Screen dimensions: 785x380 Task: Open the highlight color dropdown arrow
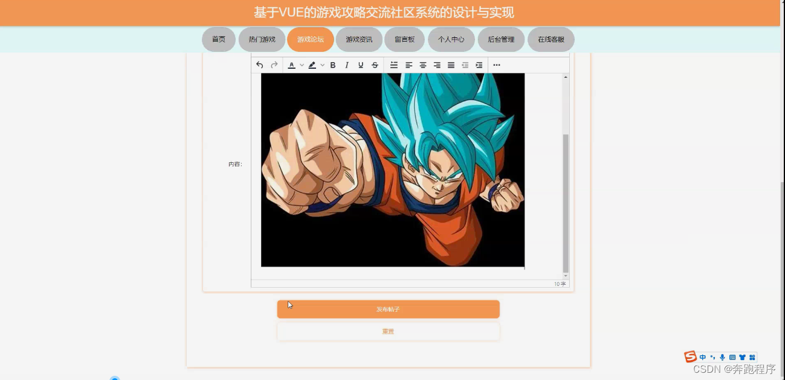point(322,65)
